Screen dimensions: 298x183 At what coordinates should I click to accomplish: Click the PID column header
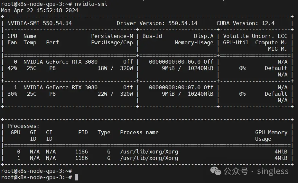[x=83, y=132]
